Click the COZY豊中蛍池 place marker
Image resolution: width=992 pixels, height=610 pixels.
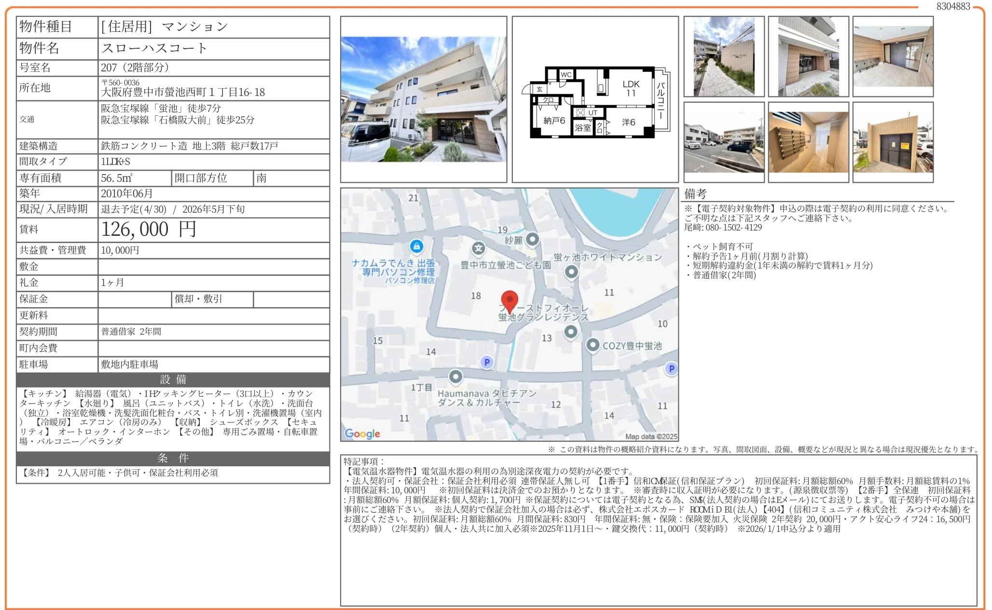(x=592, y=345)
